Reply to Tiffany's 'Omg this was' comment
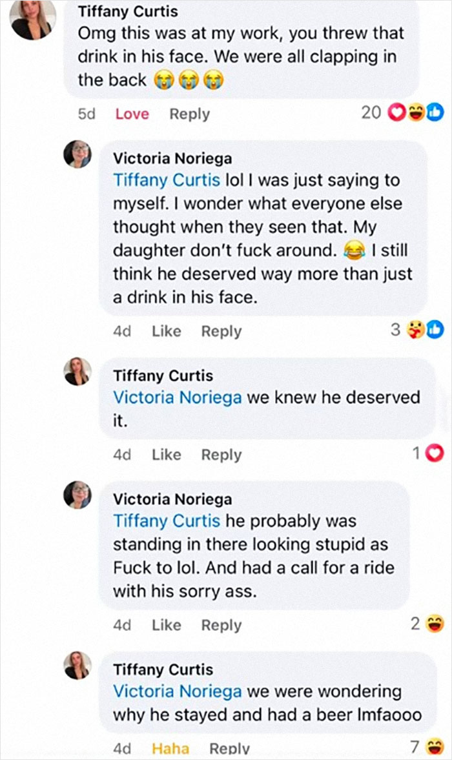Screen dimensions: 452x760 189,114
